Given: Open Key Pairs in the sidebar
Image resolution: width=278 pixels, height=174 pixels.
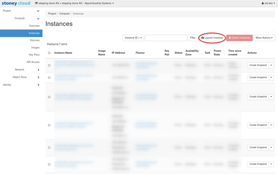Looking at the screenshot, I should (34, 55).
